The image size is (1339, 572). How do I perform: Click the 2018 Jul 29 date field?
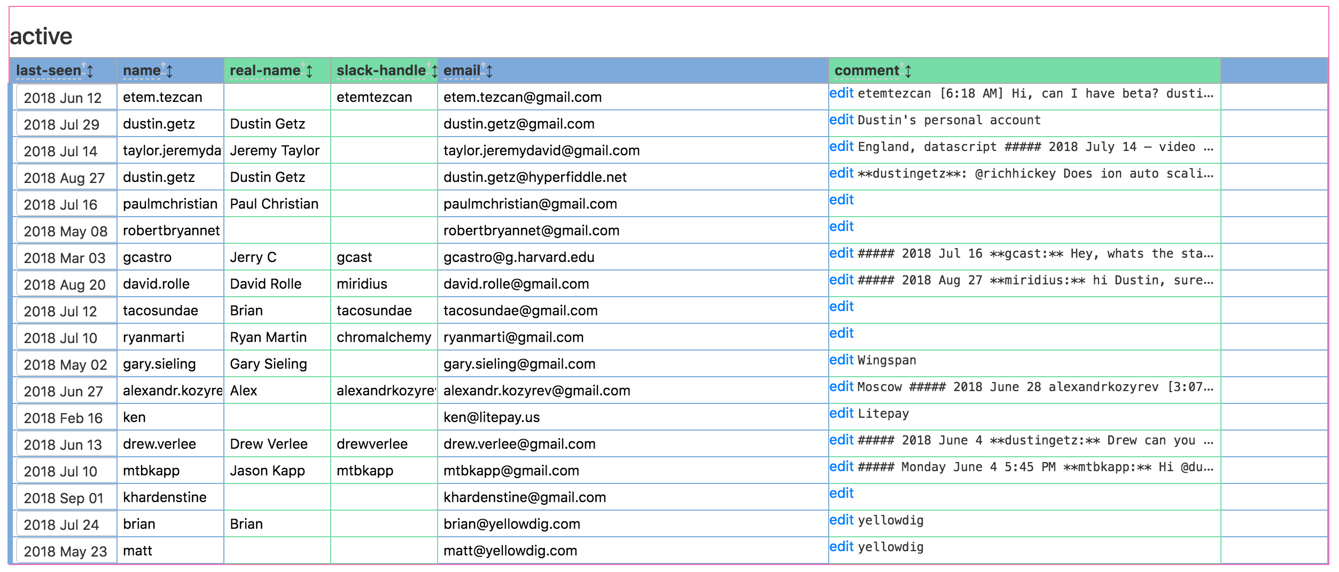[66, 124]
